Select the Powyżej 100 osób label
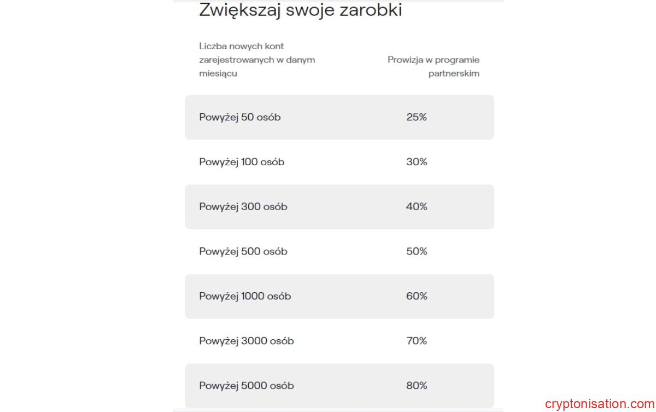The image size is (656, 412). 242,162
